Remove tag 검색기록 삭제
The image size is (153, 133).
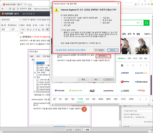point(133,117)
